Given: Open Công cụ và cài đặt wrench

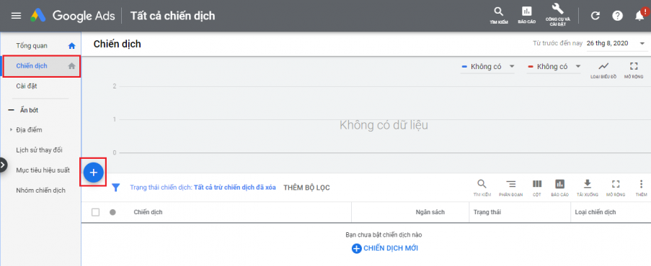Looking at the screenshot, I should click(x=557, y=15).
